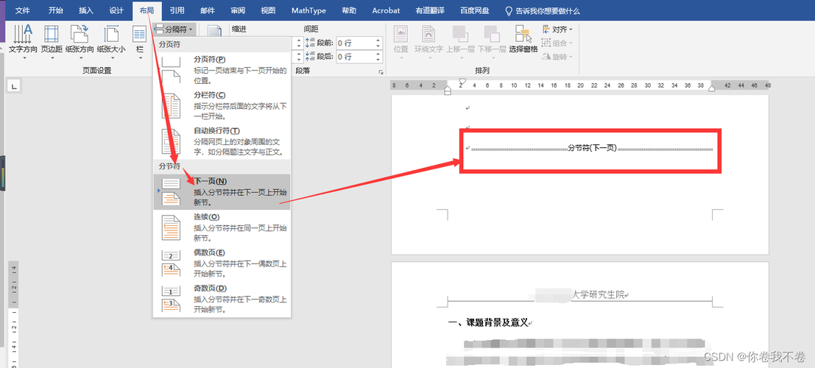Image resolution: width=815 pixels, height=368 pixels.
Task: Switch to the 插入 tab
Action: (85, 11)
